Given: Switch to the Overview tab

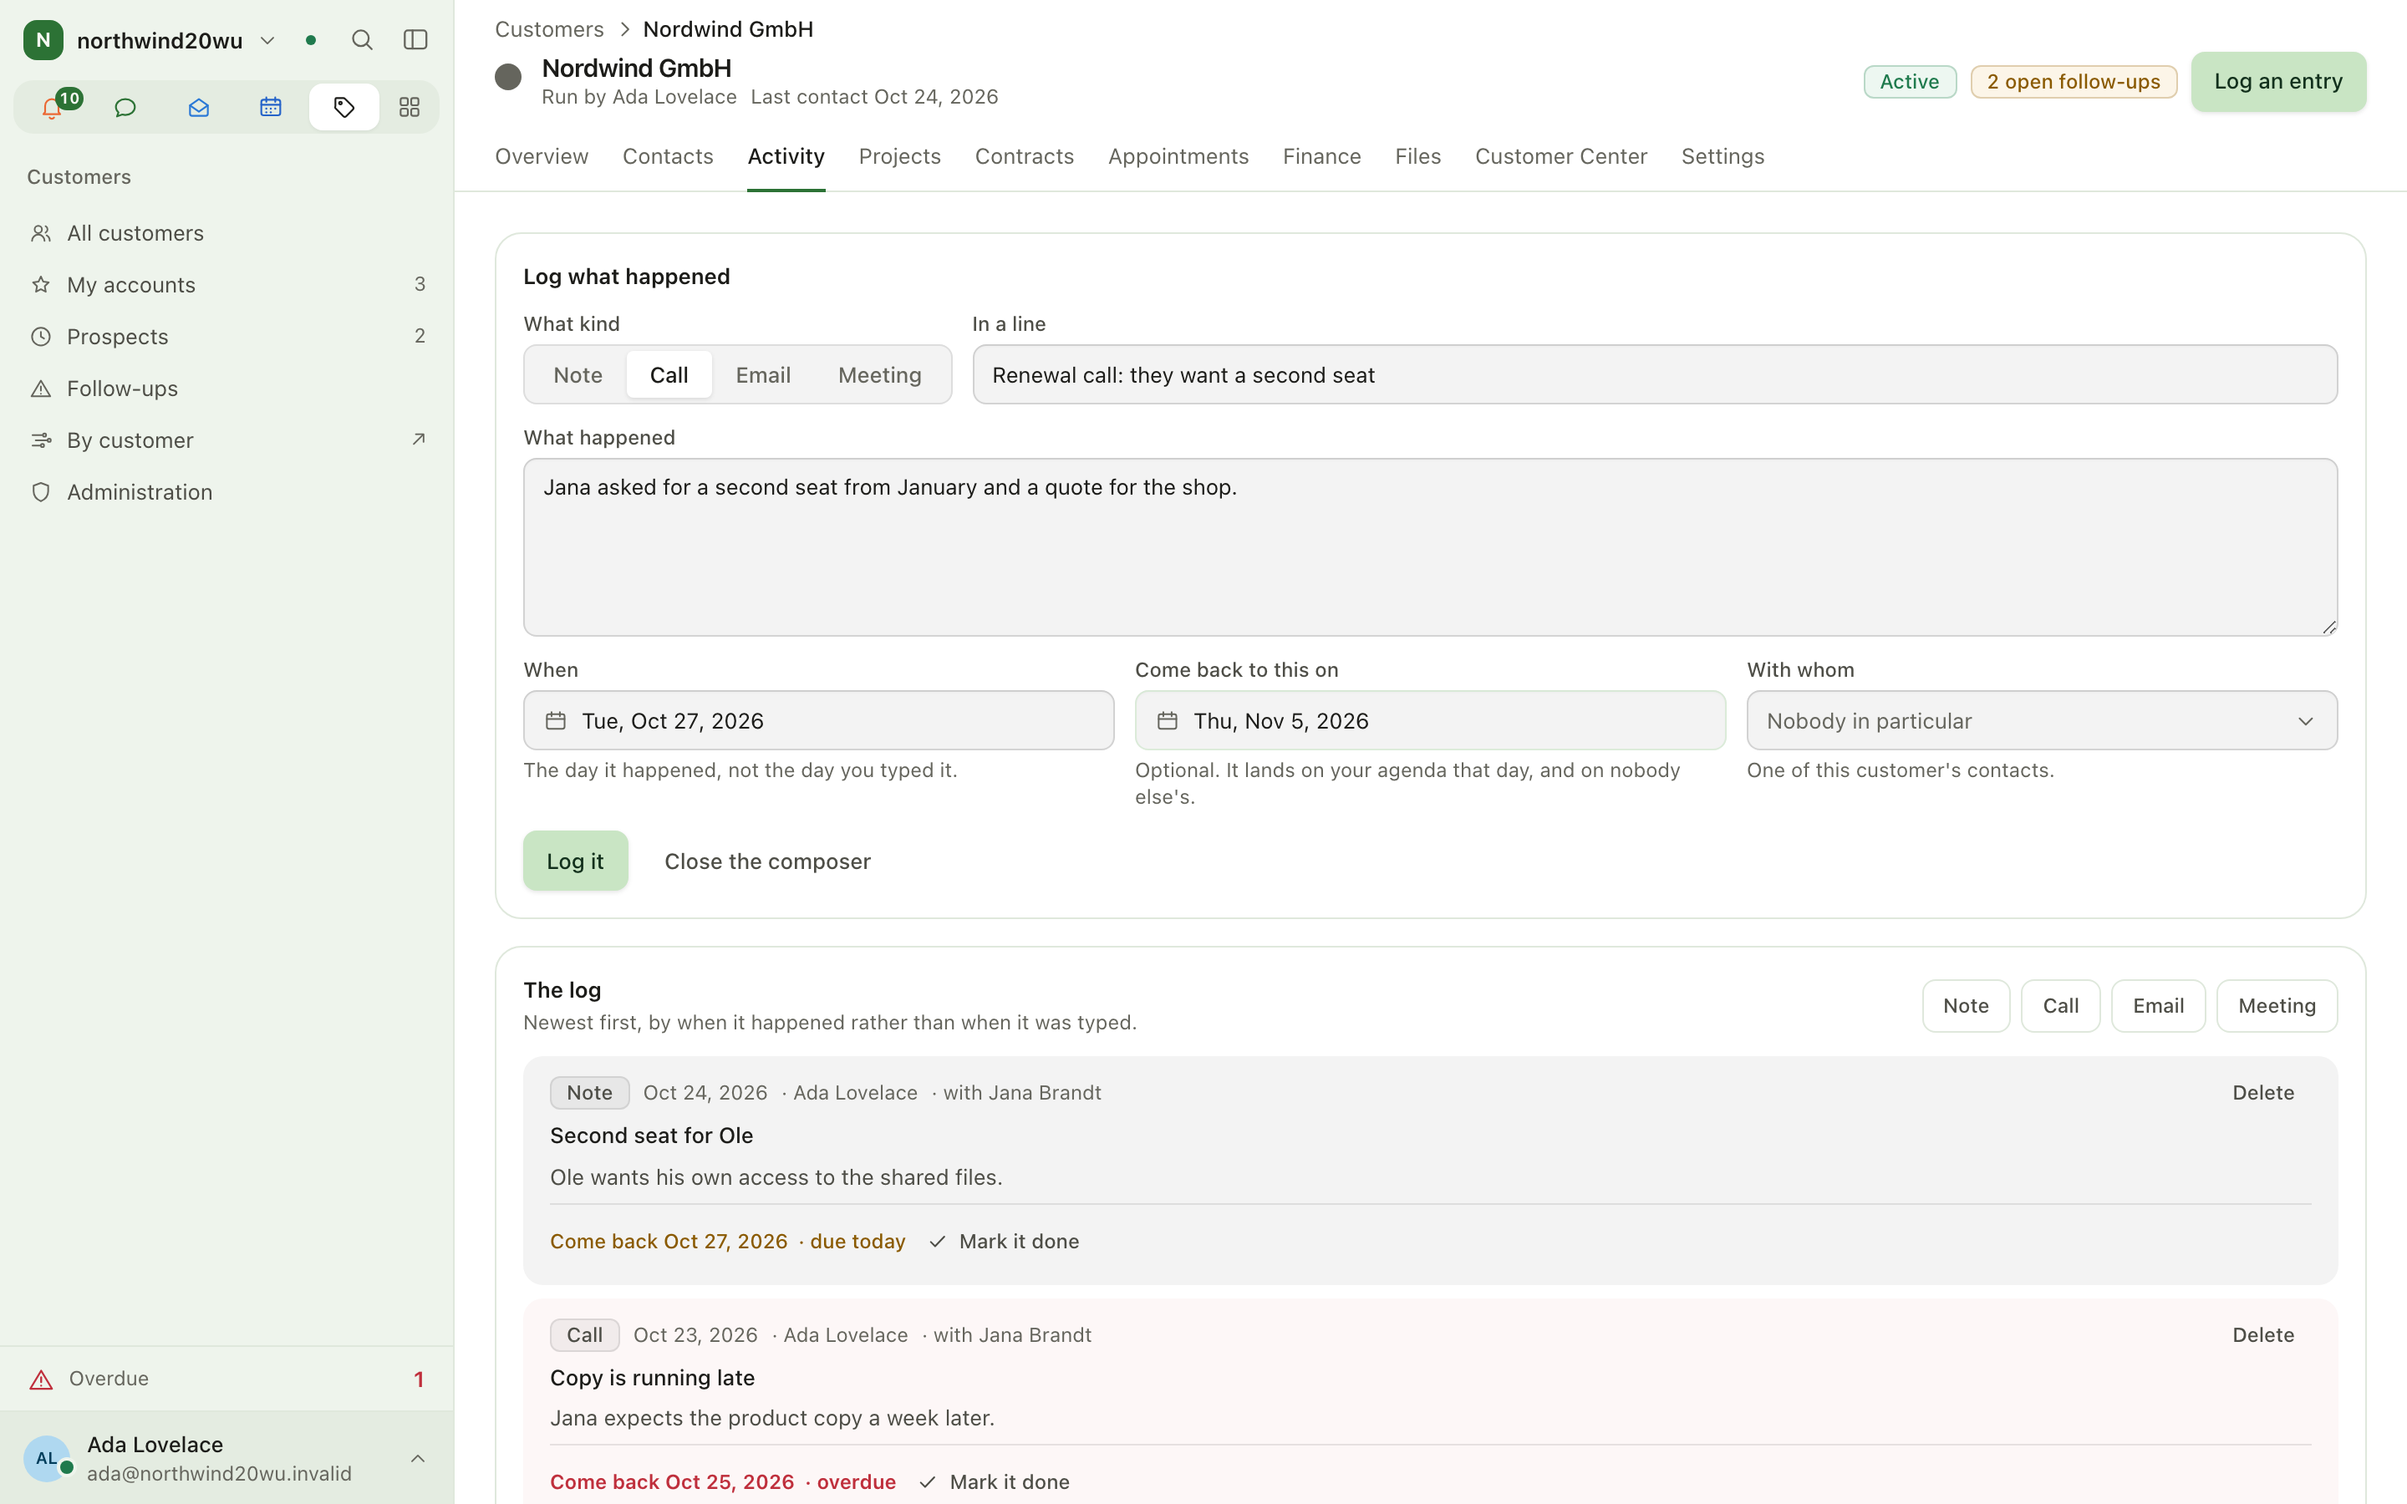Looking at the screenshot, I should pos(542,156).
